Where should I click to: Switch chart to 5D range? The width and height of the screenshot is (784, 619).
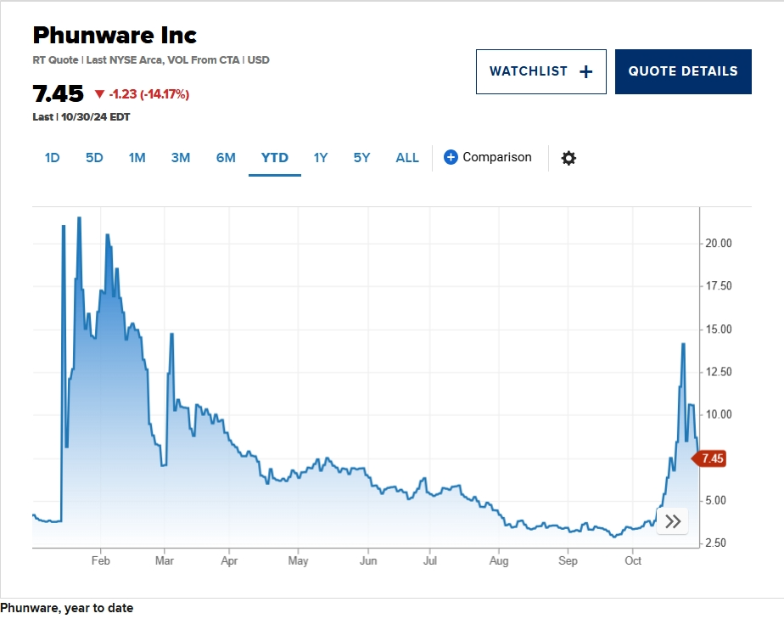point(94,158)
